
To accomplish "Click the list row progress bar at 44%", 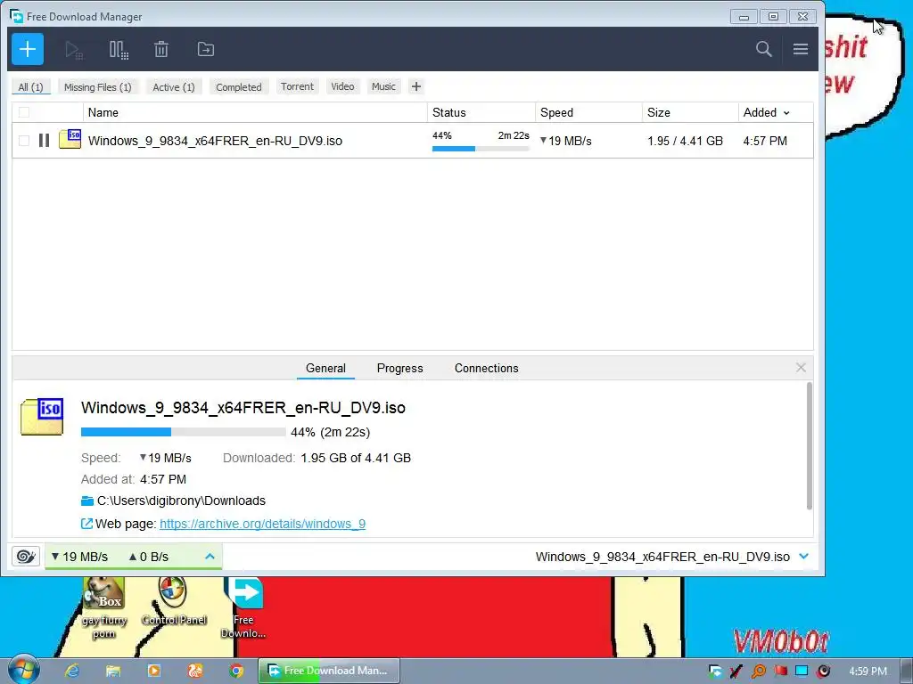I will click(481, 149).
